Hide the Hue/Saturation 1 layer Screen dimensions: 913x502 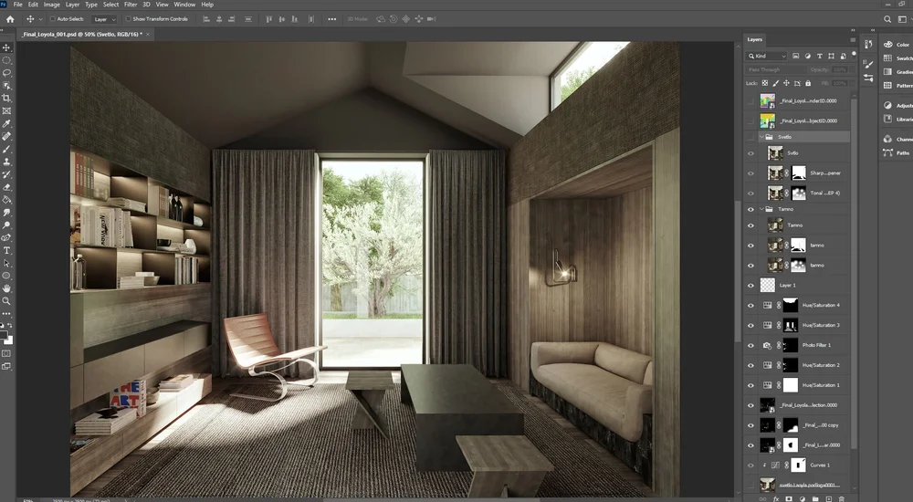click(750, 385)
